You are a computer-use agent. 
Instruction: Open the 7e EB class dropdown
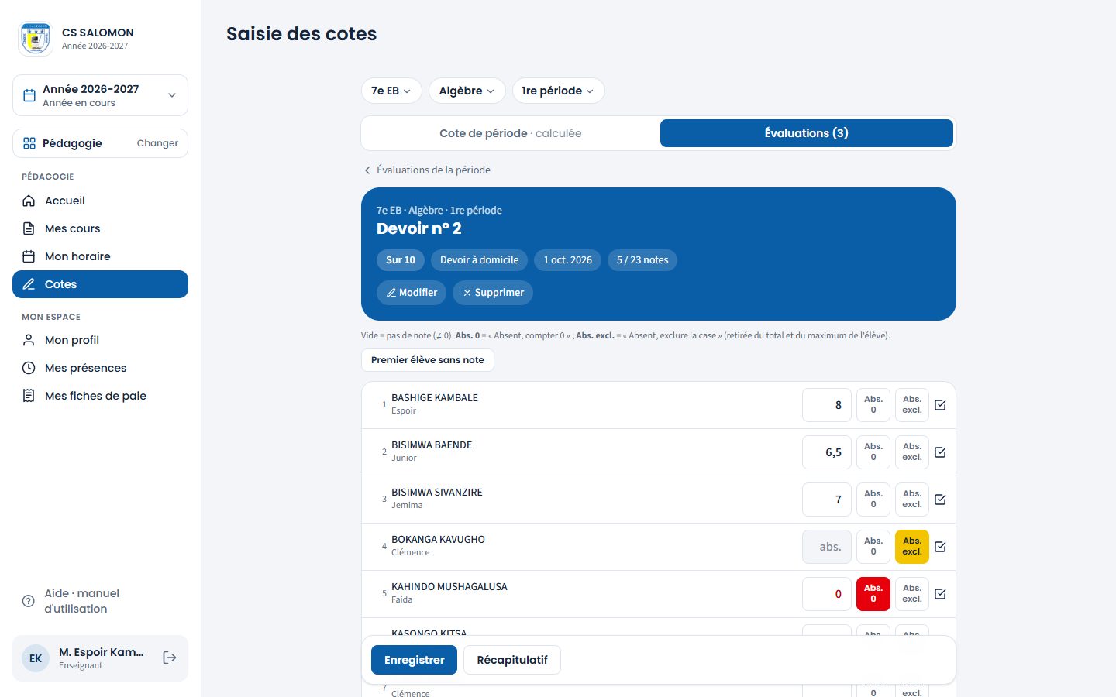tap(391, 91)
